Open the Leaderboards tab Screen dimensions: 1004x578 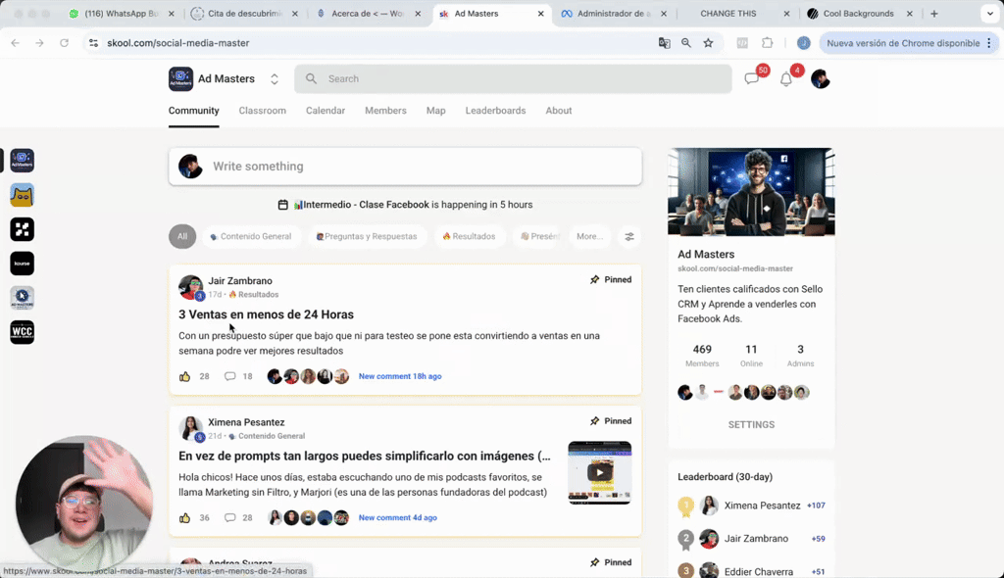pos(495,111)
